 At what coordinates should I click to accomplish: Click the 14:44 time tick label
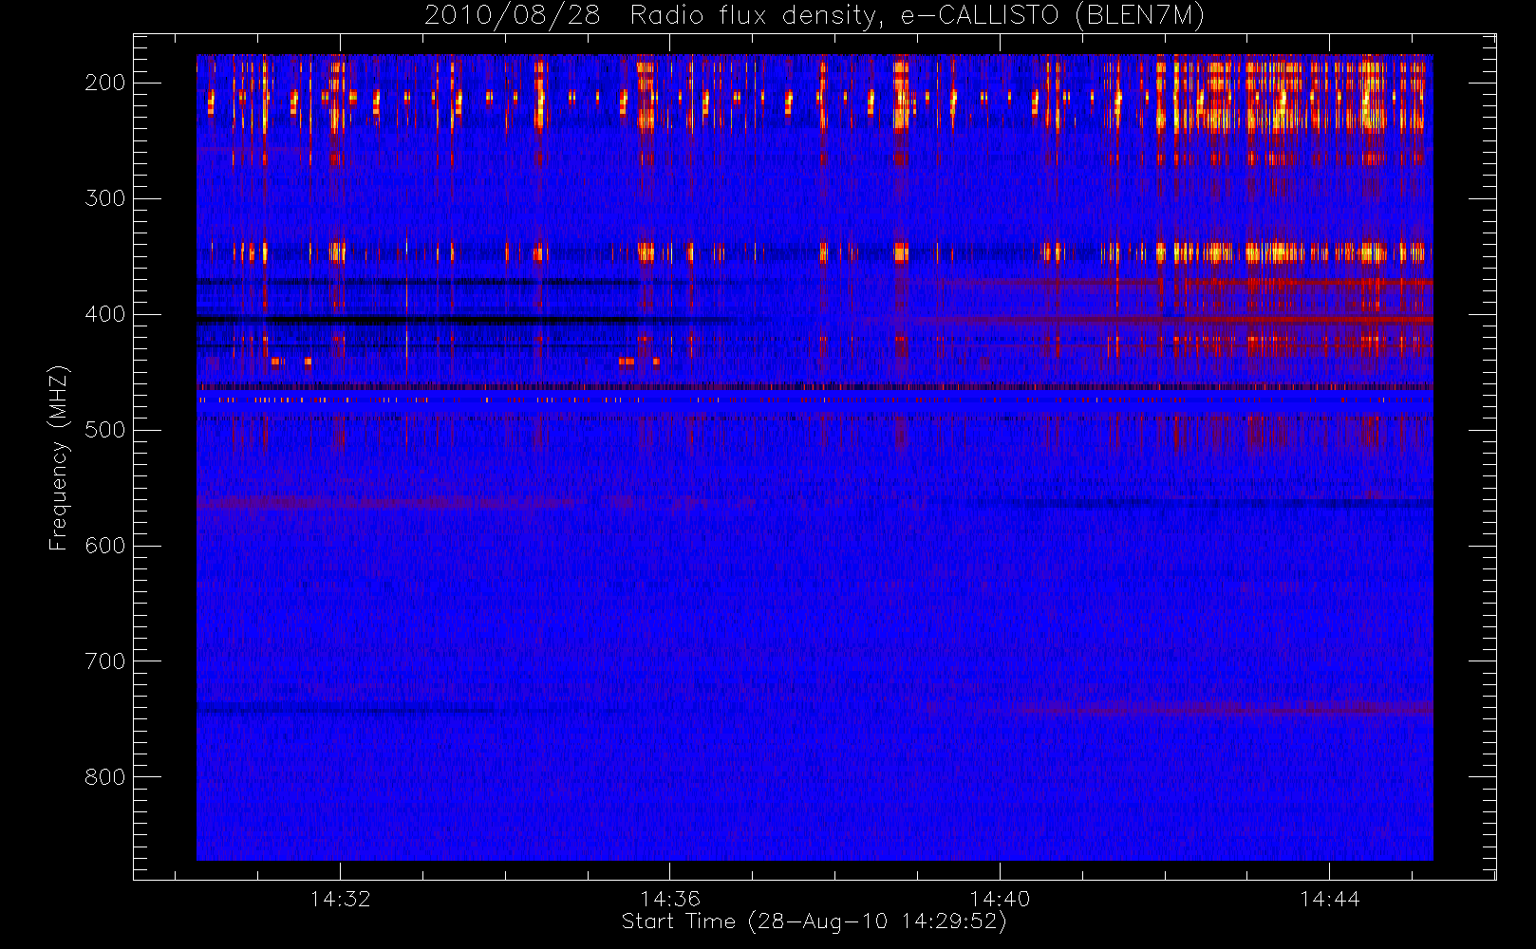click(1329, 899)
